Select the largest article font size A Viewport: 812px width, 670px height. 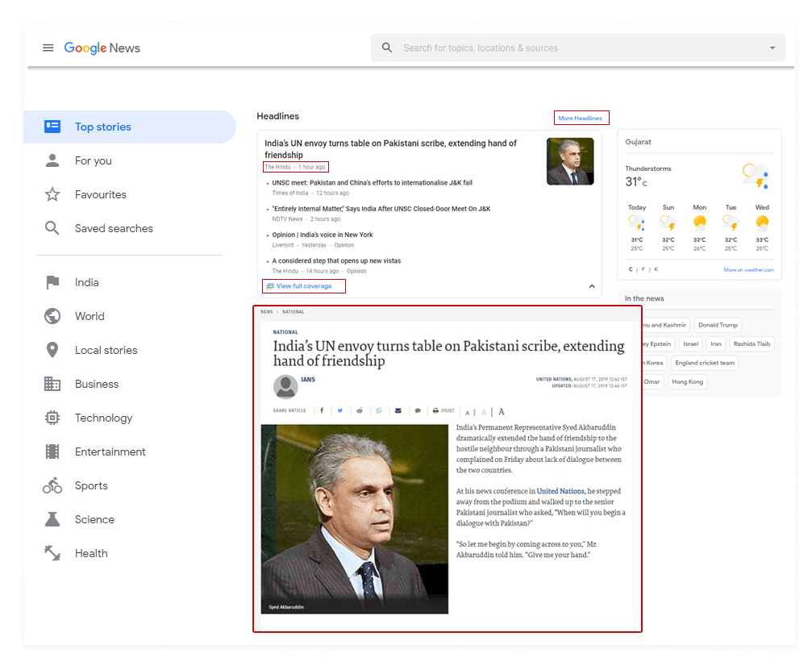click(502, 412)
